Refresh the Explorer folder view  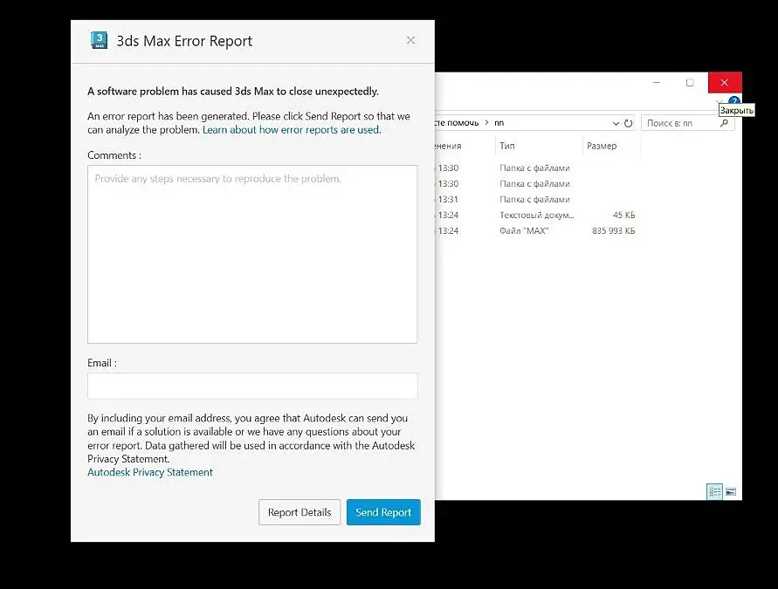629,123
